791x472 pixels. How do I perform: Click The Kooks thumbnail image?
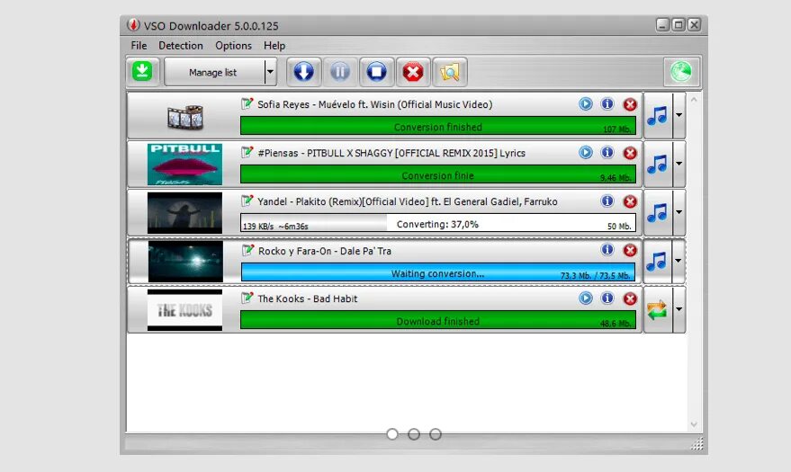pyautogui.click(x=184, y=310)
